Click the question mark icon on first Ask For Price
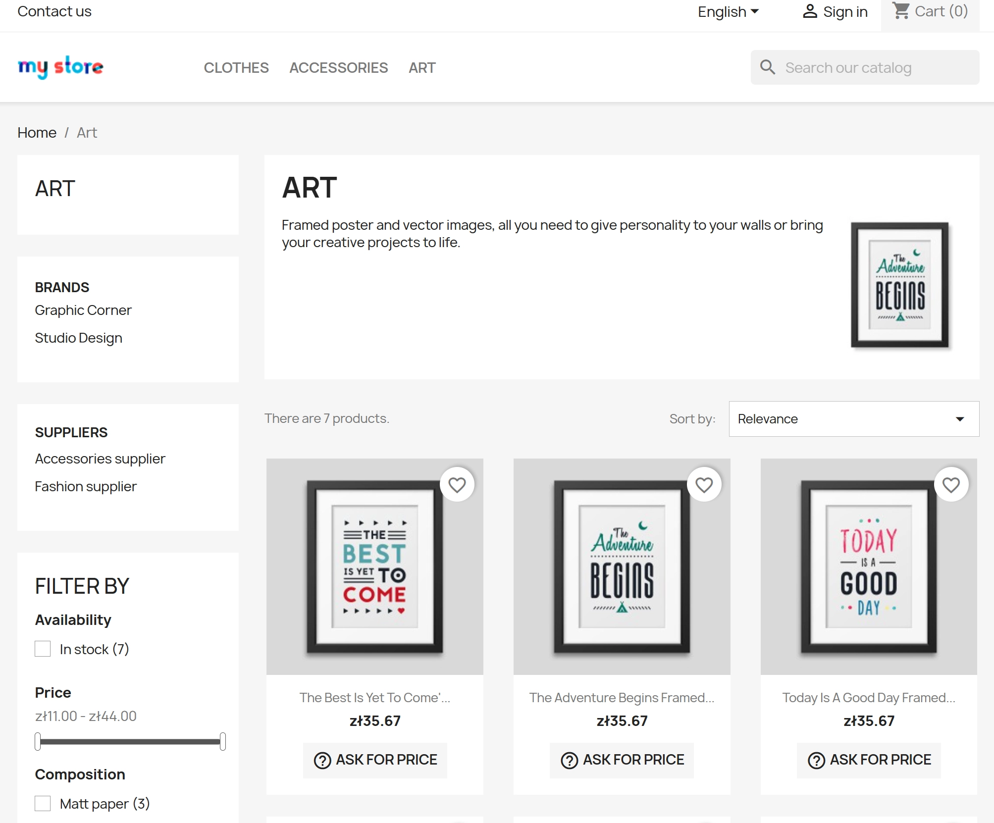 click(x=323, y=760)
